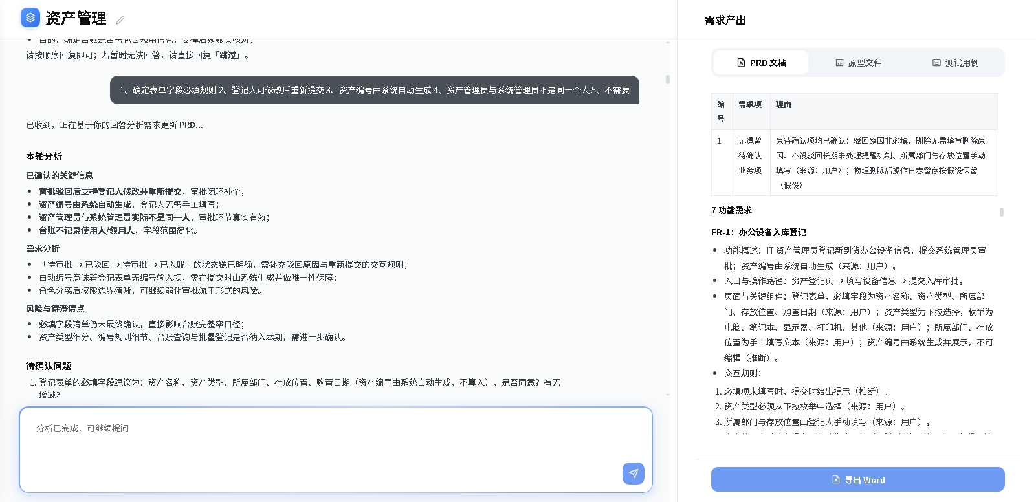Click the prototype file icon in tab
The width and height of the screenshot is (1036, 502).
coord(839,63)
